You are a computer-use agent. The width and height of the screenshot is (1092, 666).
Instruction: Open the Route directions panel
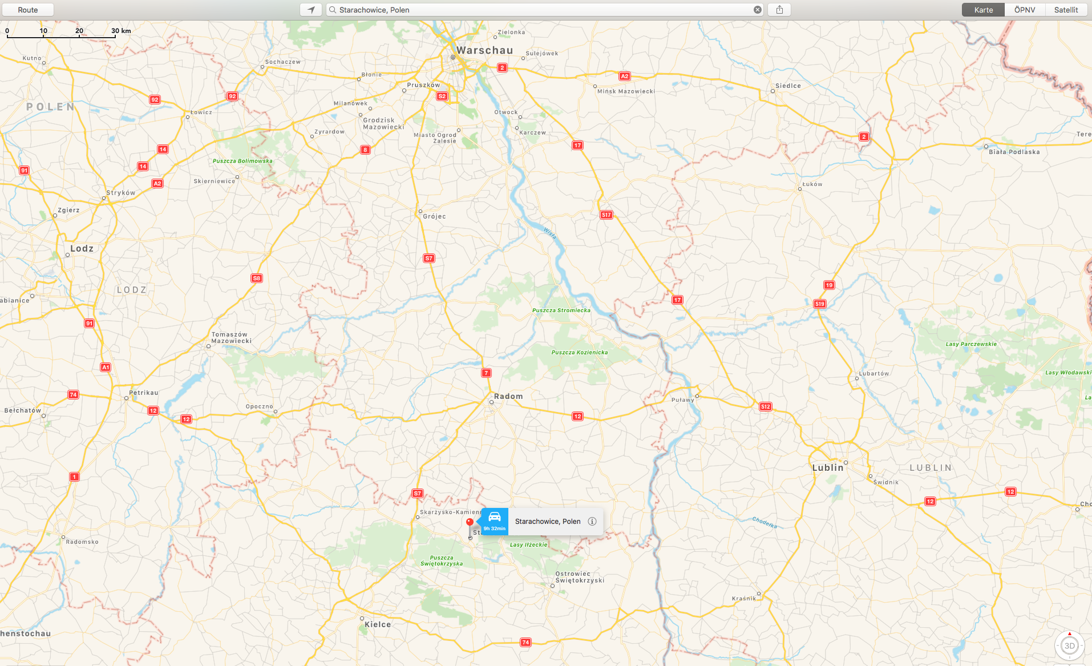point(28,10)
